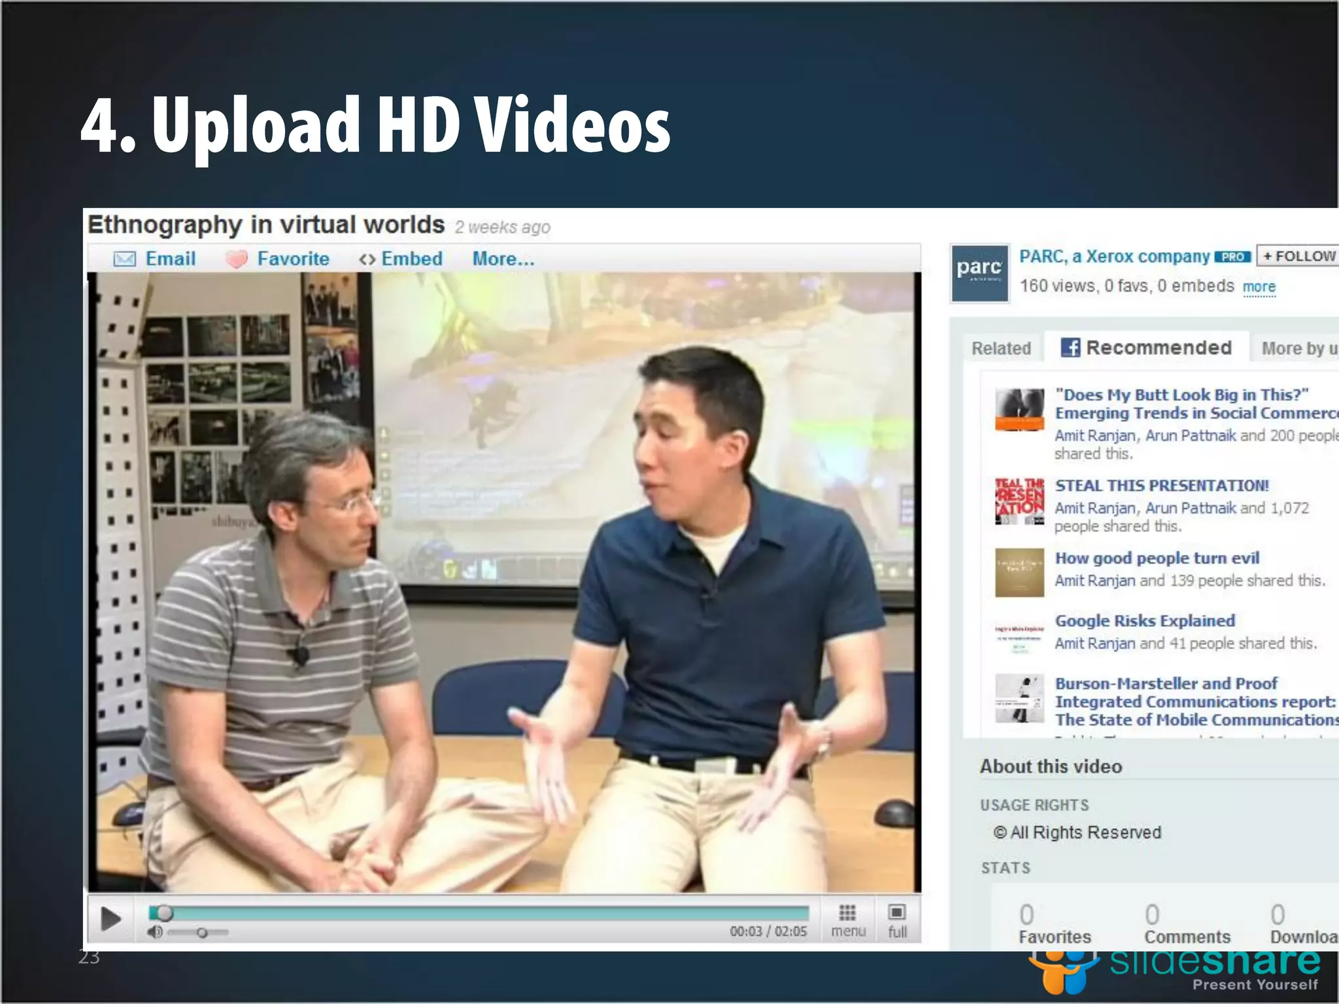The image size is (1339, 1004).
Task: Open How good people turn evil thumbnail
Action: [1019, 573]
